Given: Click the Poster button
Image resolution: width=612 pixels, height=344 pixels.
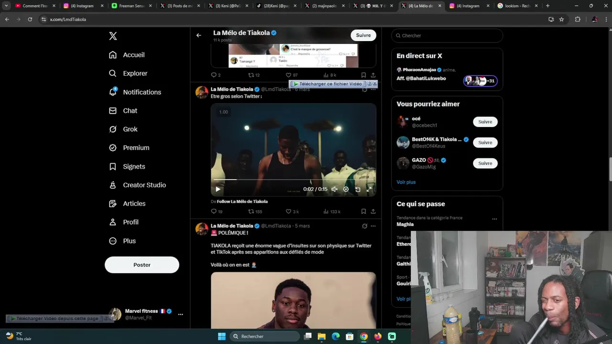Looking at the screenshot, I should click(142, 265).
